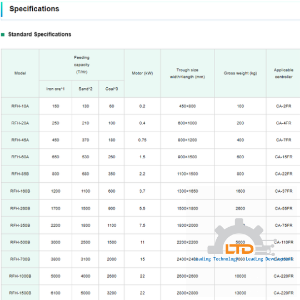300x300 pixels.
Task: Click iron ore value 3800 for RFH-700B
Action: (x=56, y=259)
